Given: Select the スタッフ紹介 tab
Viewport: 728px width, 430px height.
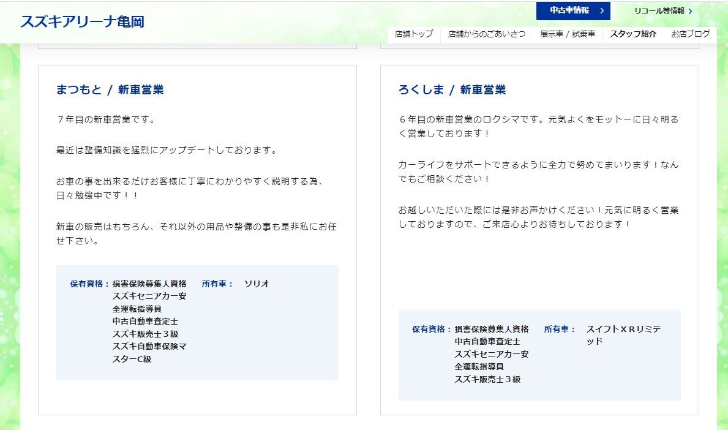Looking at the screenshot, I should tap(633, 34).
